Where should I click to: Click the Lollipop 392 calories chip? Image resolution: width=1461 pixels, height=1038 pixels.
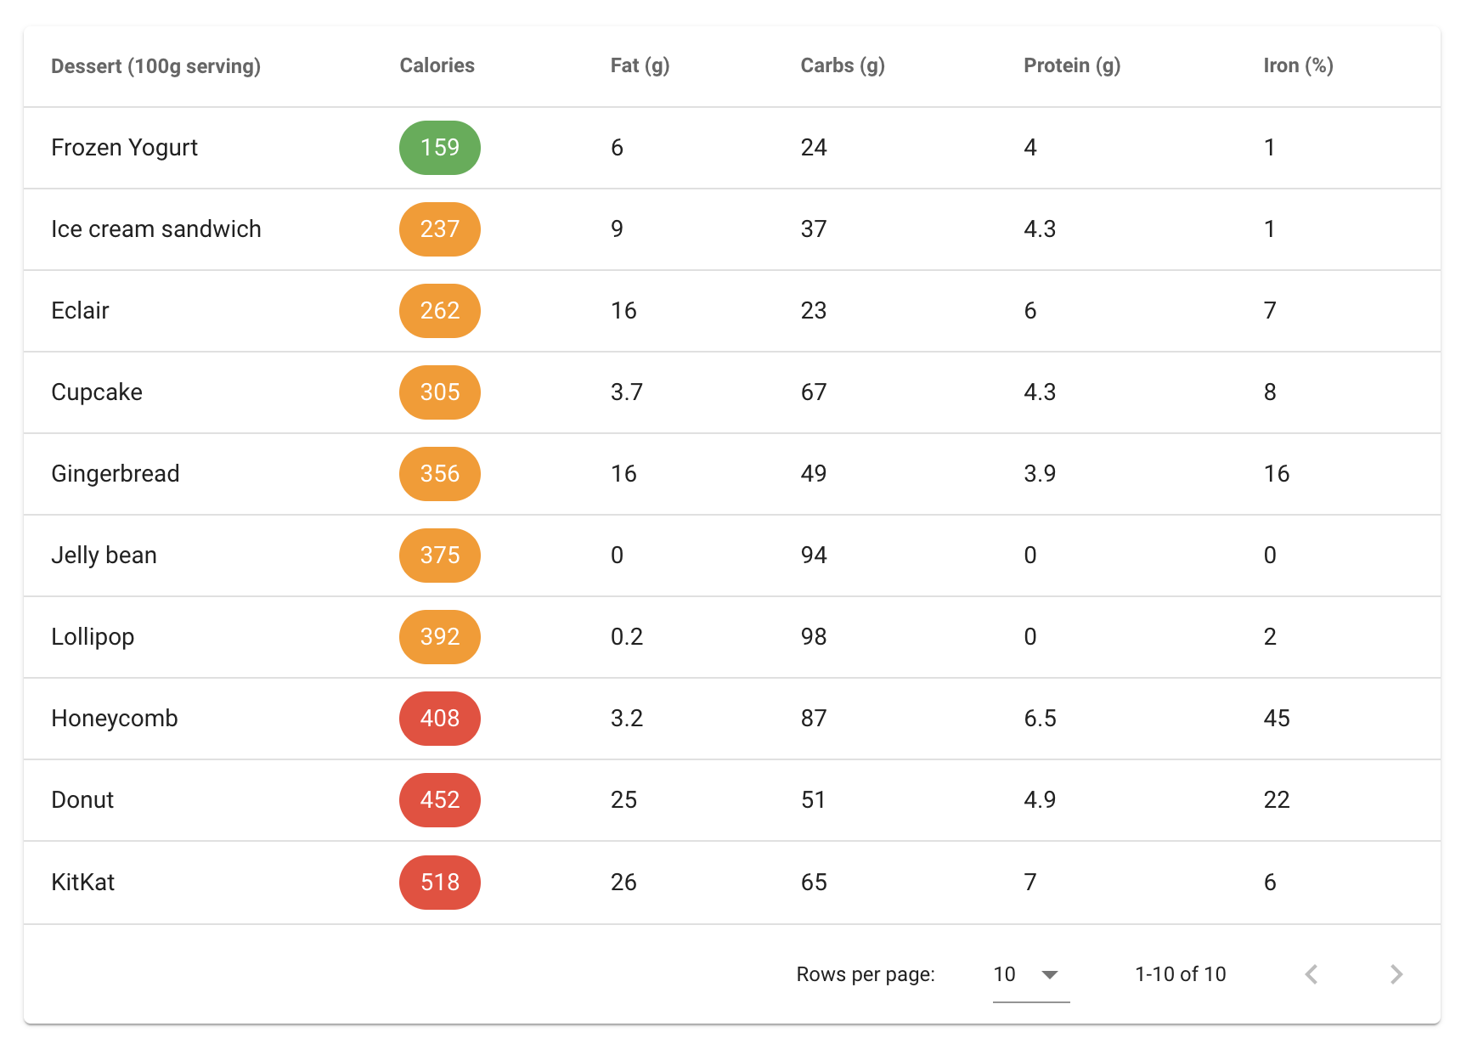(x=439, y=637)
